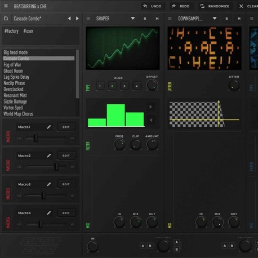Click the Macro2 Edit button

[x=66, y=155]
